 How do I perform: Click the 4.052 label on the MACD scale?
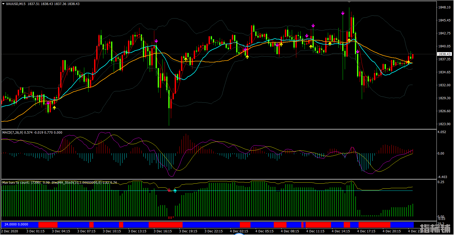(442, 132)
